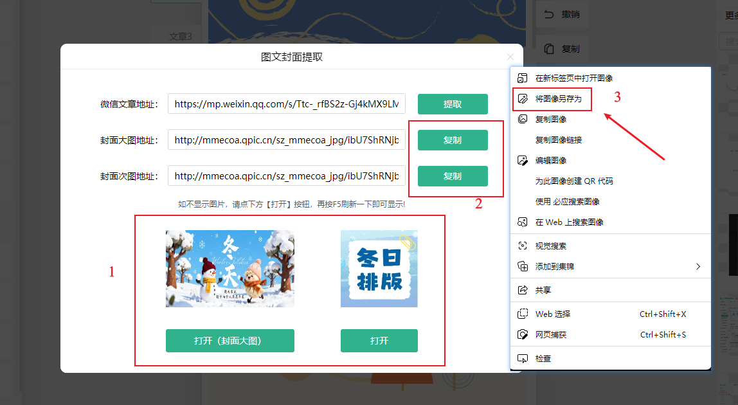Screen dimensions: 738x405
Task: Focus the 微信文章地址 input field
Action: (287, 104)
